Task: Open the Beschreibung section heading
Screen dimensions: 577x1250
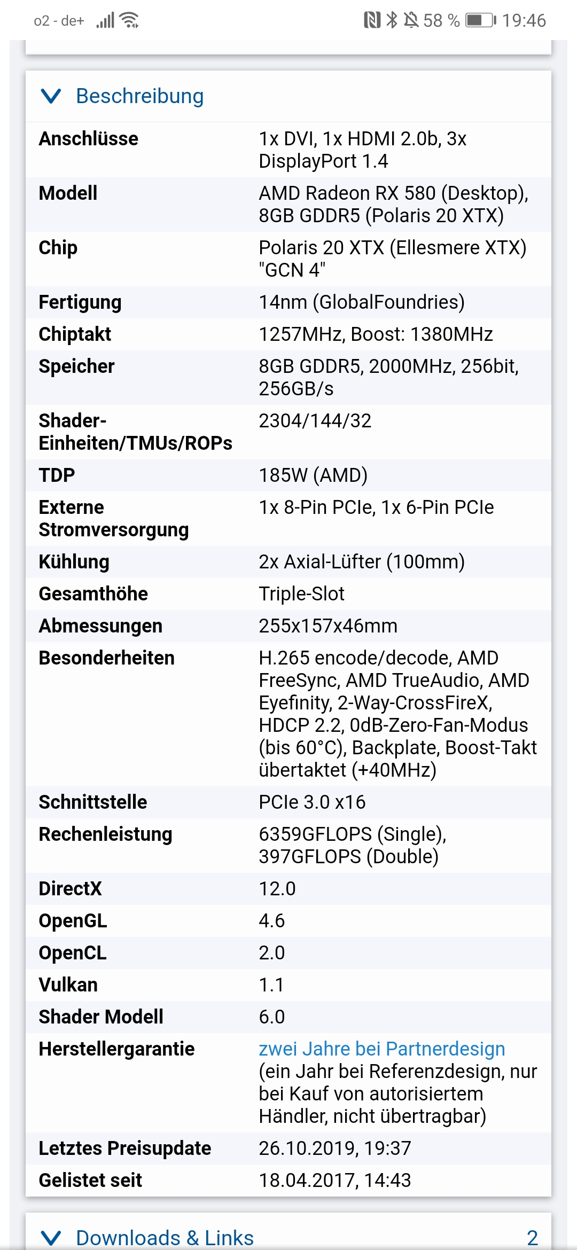Action: (x=140, y=96)
